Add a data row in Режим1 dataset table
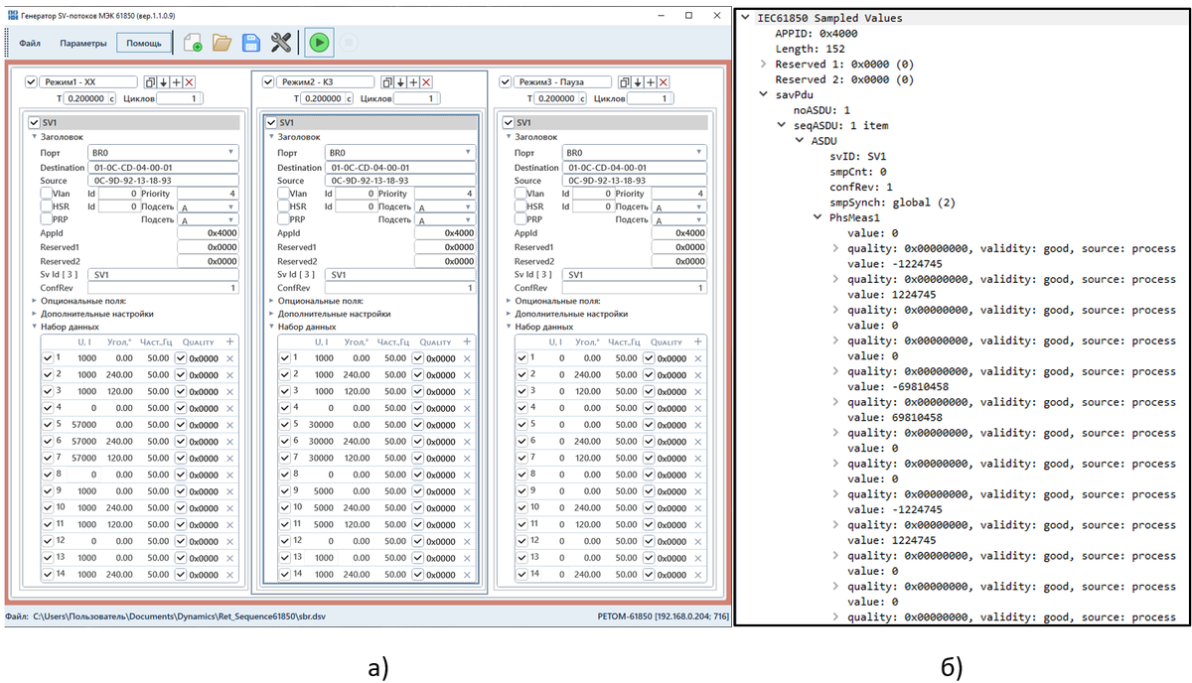The height and width of the screenshot is (683, 1192). point(229,341)
